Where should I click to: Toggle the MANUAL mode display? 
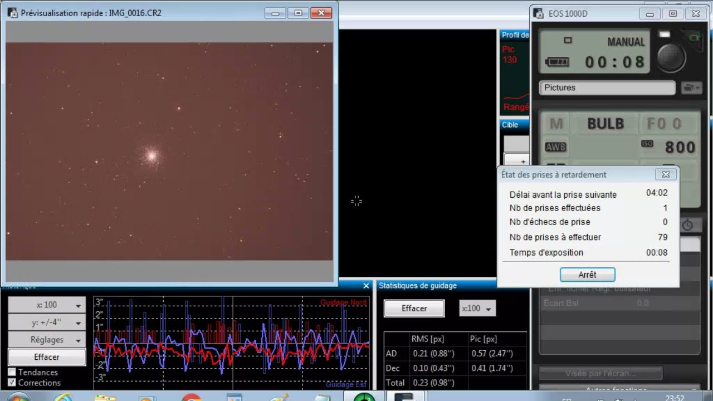(626, 41)
